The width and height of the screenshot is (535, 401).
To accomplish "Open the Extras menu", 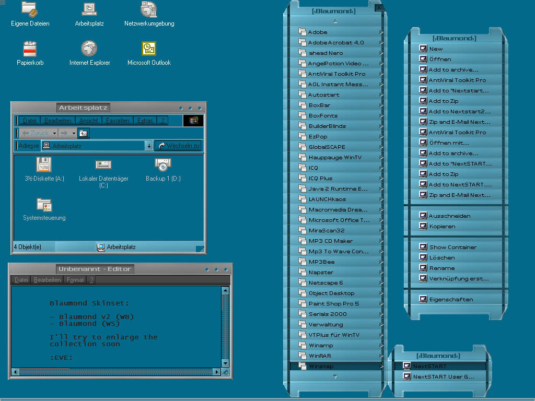I will pyautogui.click(x=145, y=121).
